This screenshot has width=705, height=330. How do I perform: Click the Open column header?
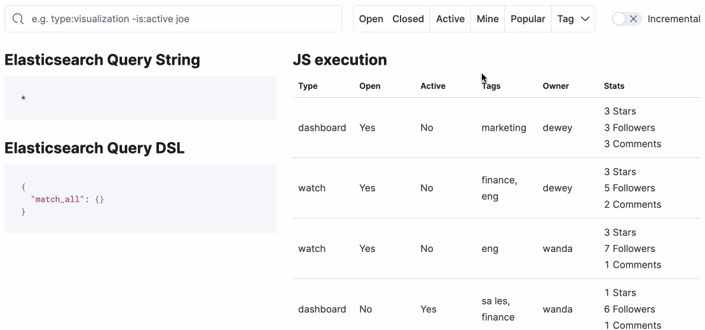370,86
